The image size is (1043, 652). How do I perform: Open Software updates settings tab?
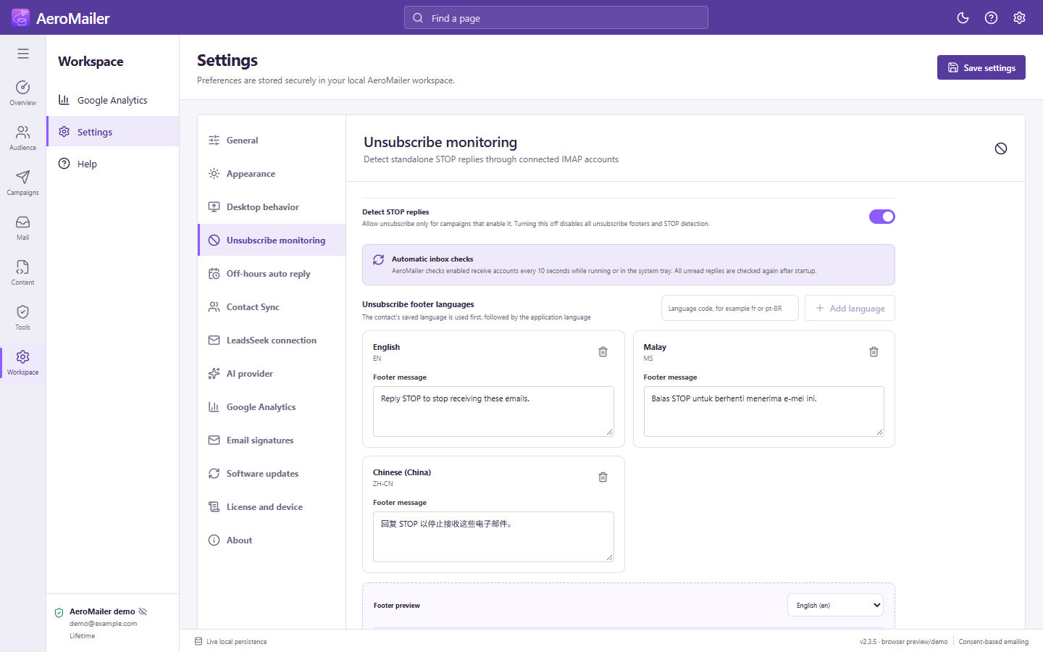[x=272, y=474]
